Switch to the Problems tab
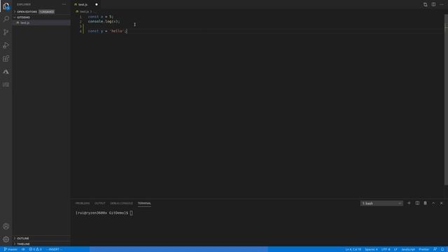The width and height of the screenshot is (448, 252). (x=83, y=203)
